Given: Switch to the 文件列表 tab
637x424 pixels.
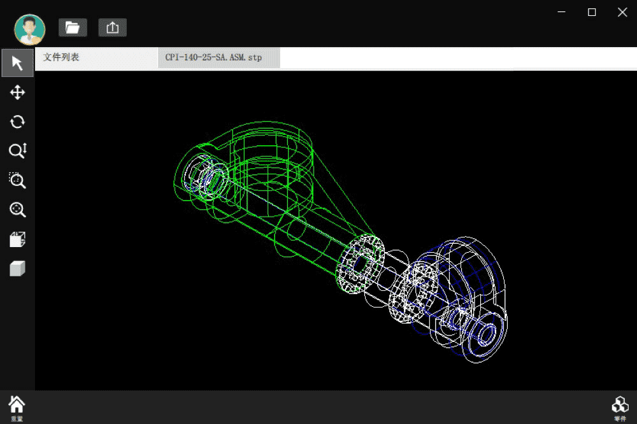Looking at the screenshot, I should coord(96,58).
